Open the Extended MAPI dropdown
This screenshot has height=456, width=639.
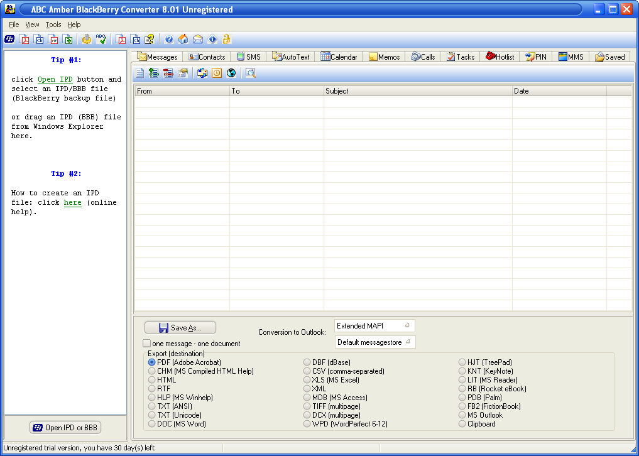point(374,326)
